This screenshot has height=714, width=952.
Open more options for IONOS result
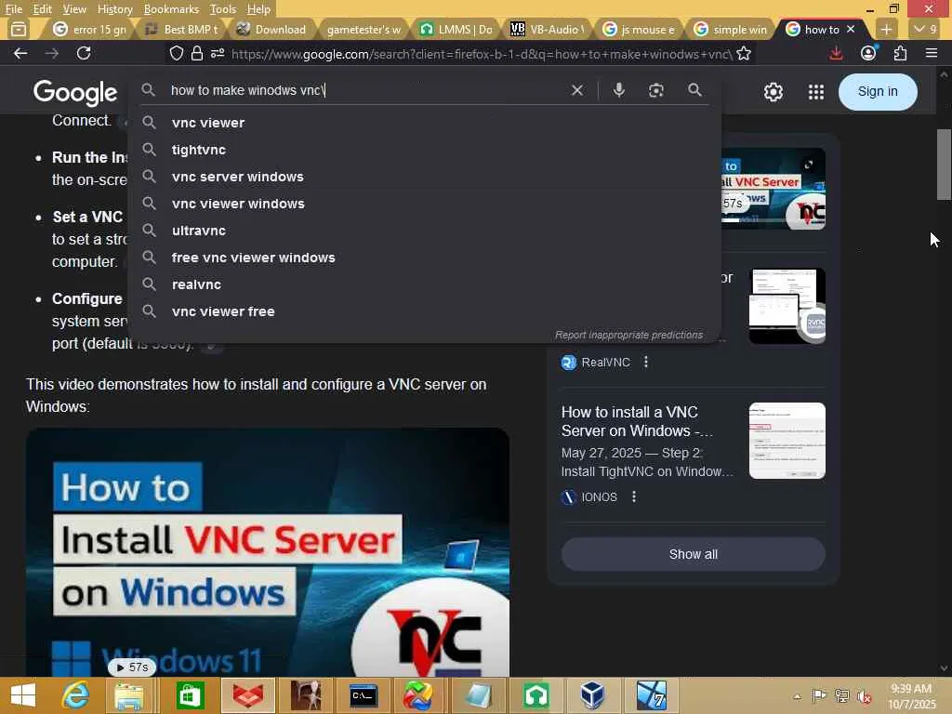pos(634,496)
